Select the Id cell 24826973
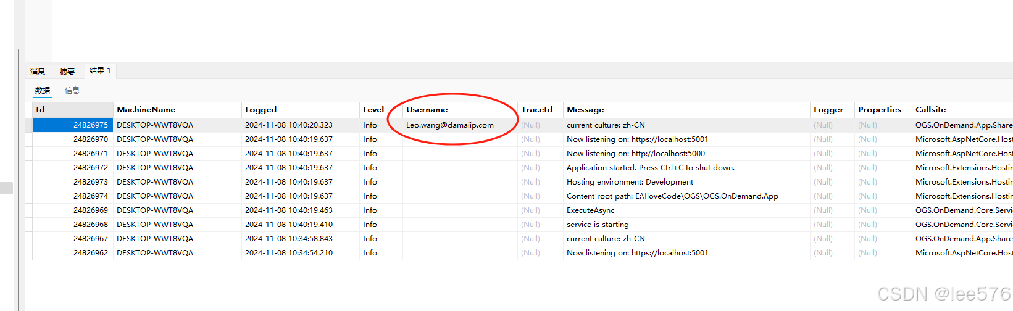The width and height of the screenshot is (1013, 311). click(x=73, y=182)
